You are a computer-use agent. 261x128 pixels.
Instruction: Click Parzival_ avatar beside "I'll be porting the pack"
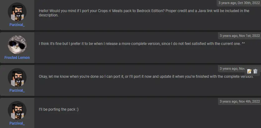coord(17,110)
